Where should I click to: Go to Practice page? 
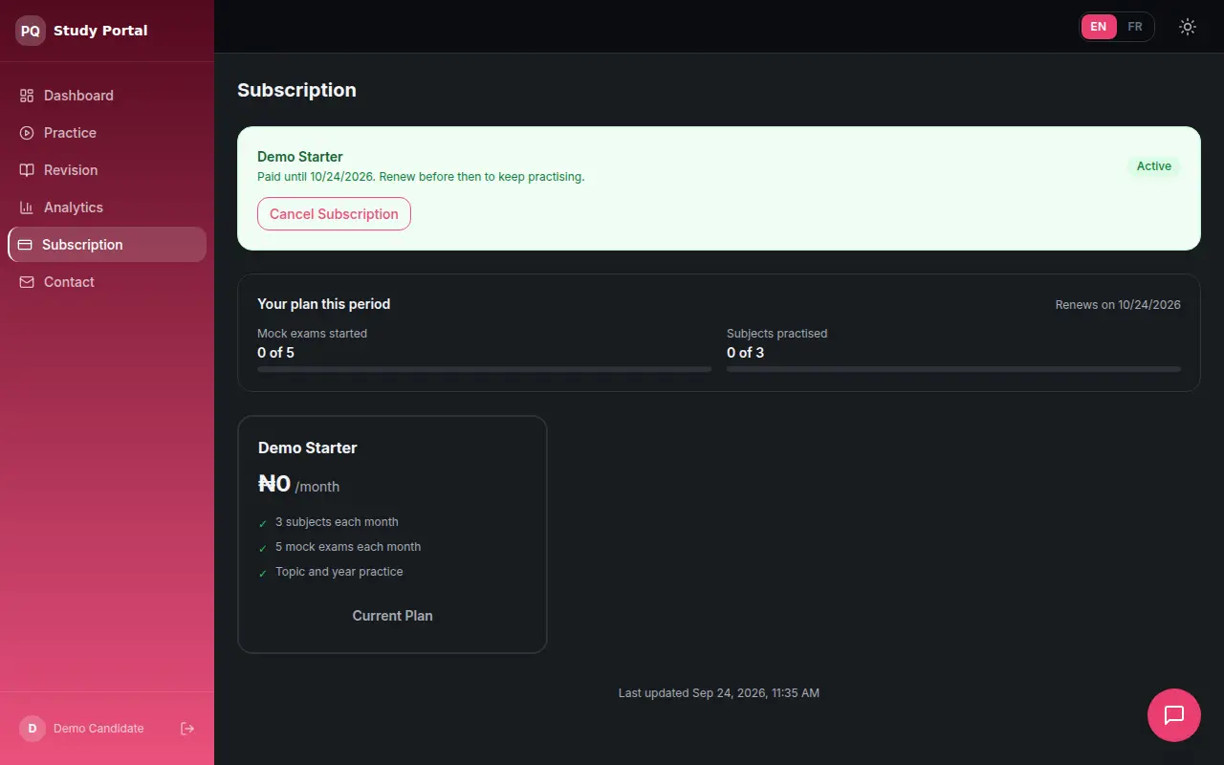tap(107, 133)
